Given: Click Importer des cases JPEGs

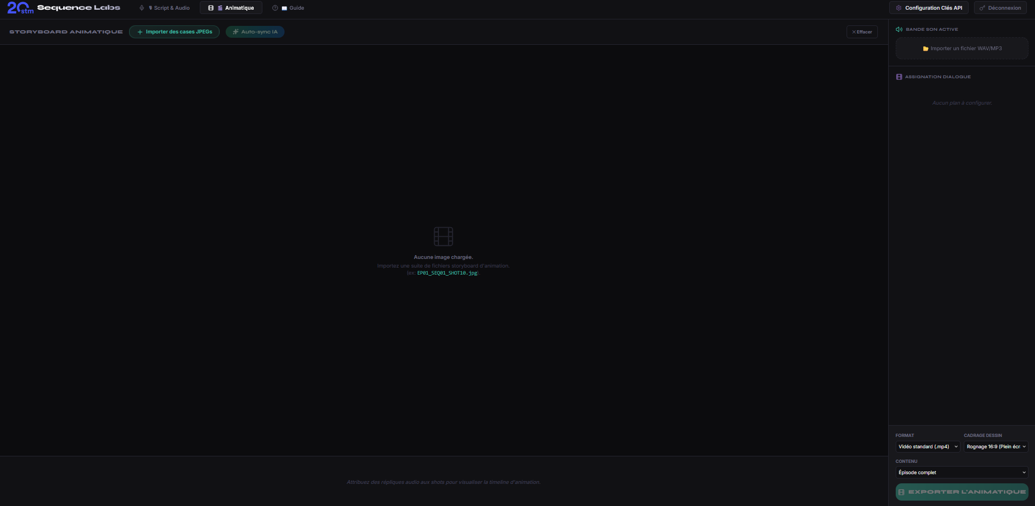Looking at the screenshot, I should point(174,32).
